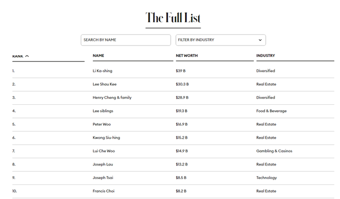Click the Net Worth column header
The width and height of the screenshot is (340, 199).
point(187,56)
